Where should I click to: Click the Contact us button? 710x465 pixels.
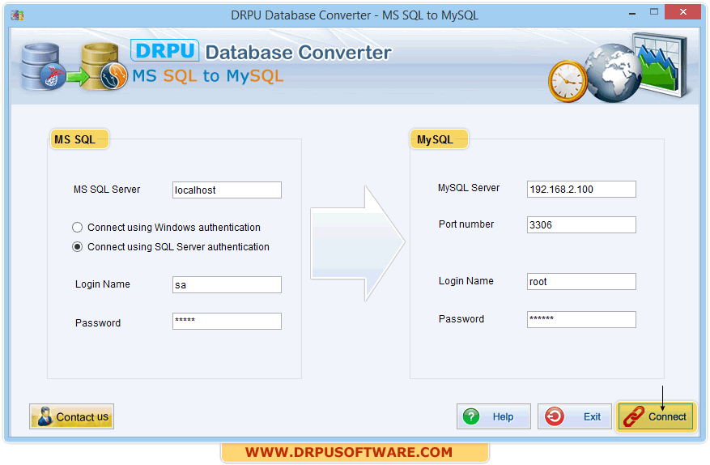(x=71, y=416)
